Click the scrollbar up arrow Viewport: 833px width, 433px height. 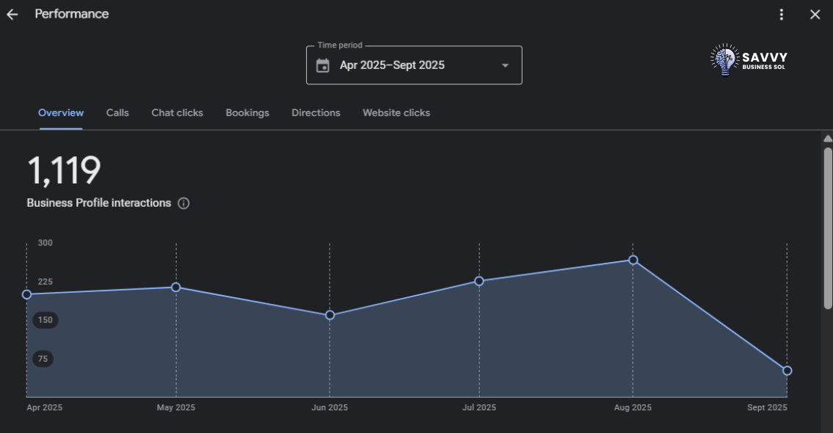[x=828, y=139]
